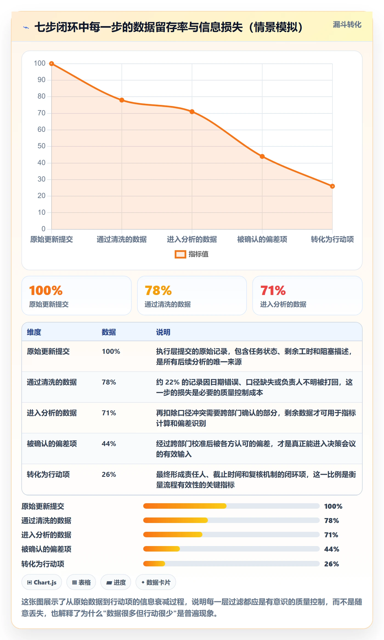384x640 pixels.
Task: Click the x-axis label 转化为行动项
Action: click(x=332, y=240)
